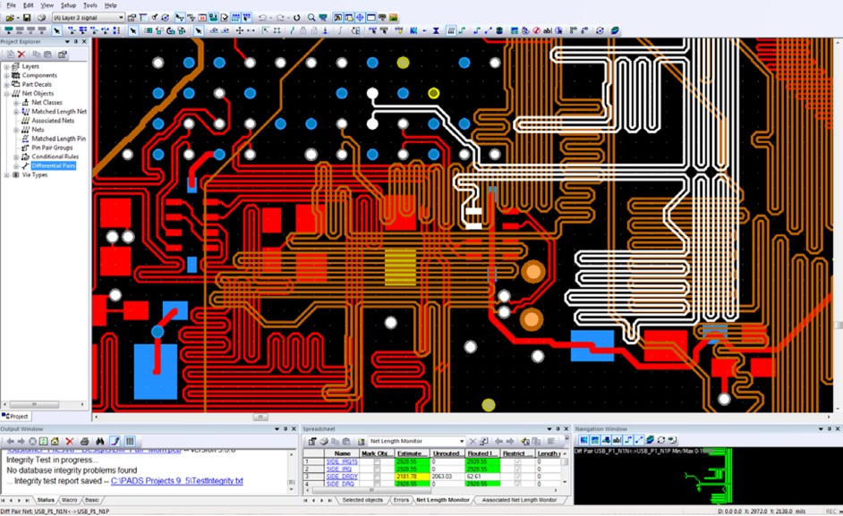Toggle the Restrict checkbox for SIDE_DRDY row

click(x=517, y=477)
